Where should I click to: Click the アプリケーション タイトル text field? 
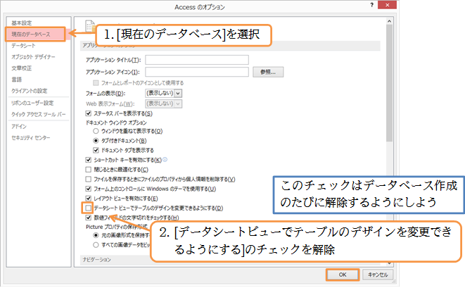[197, 60]
